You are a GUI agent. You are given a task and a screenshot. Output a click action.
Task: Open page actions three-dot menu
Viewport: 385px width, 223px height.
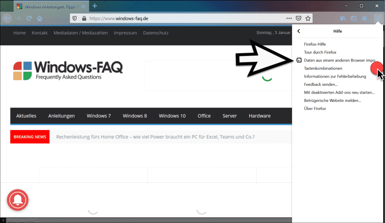289,18
